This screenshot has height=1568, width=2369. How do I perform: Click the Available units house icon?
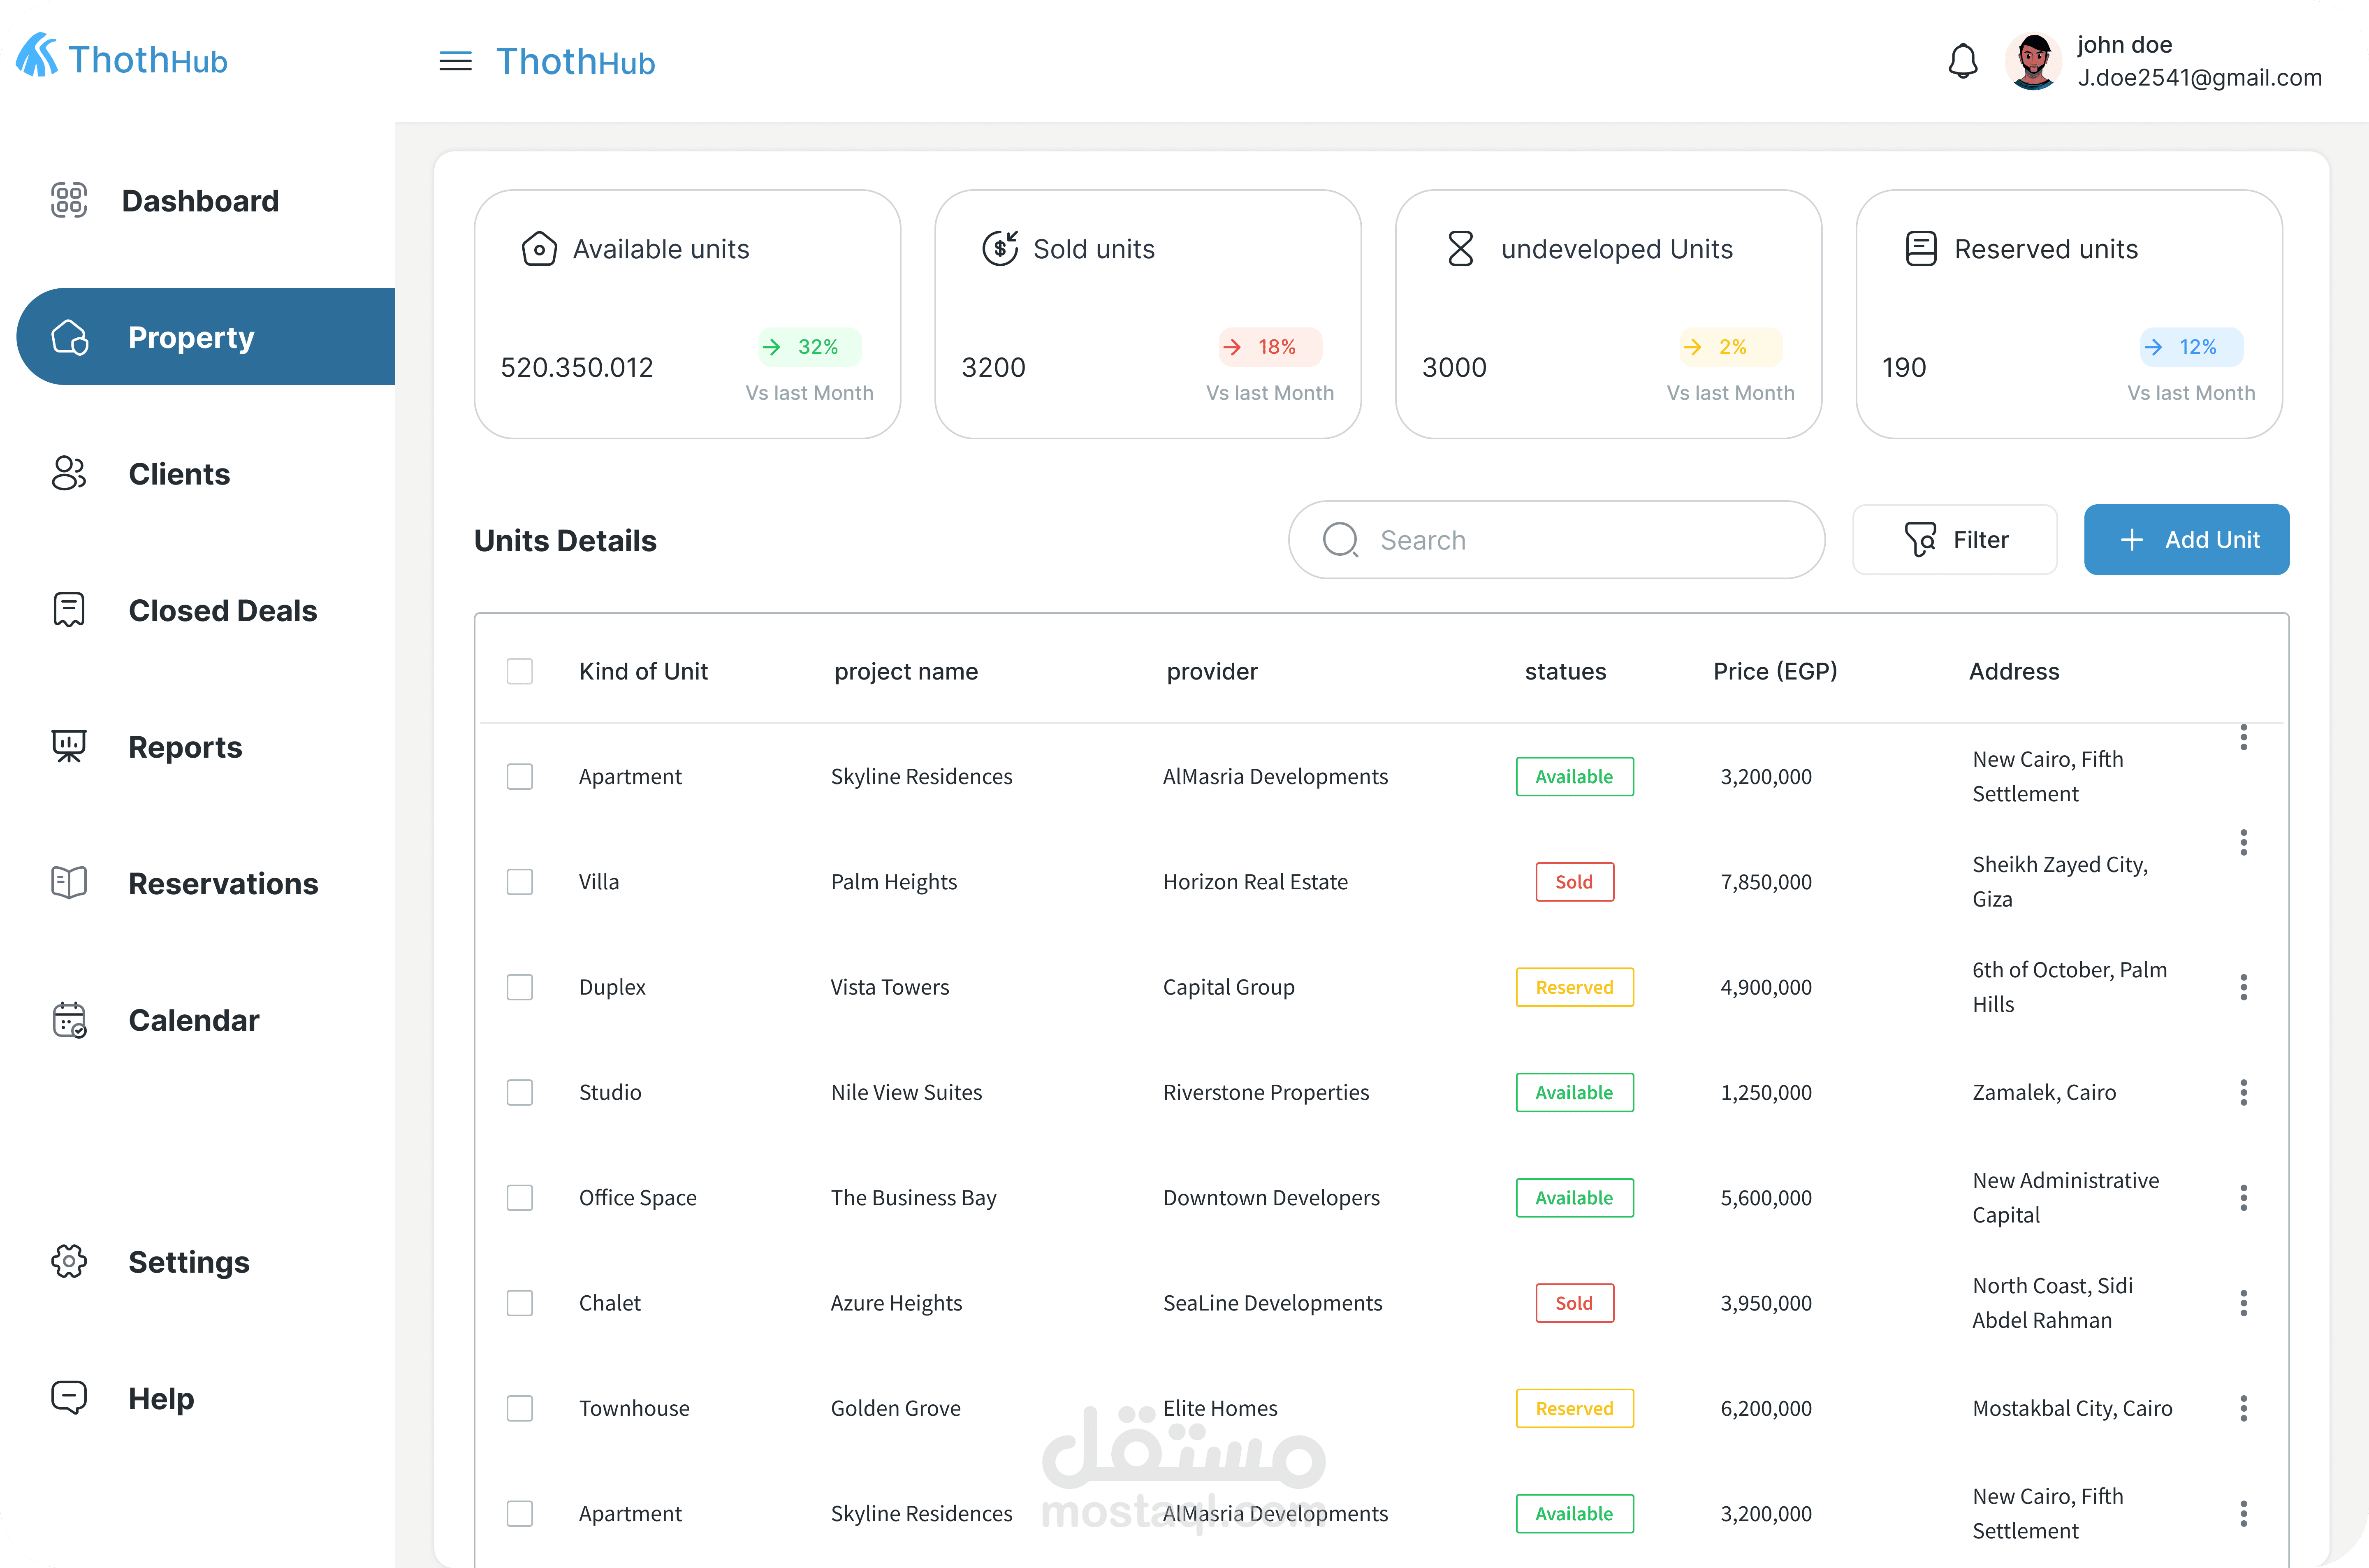(539, 249)
